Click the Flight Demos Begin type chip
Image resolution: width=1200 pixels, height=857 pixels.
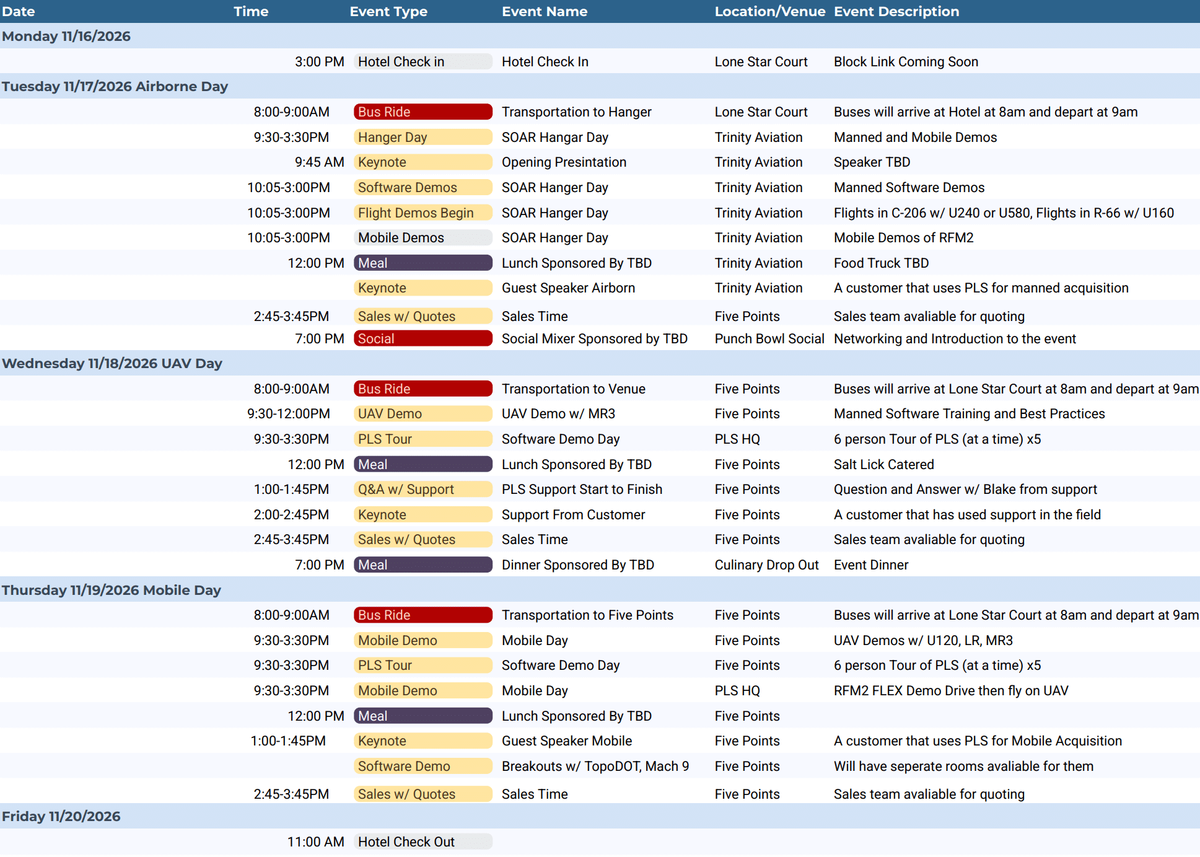[423, 213]
